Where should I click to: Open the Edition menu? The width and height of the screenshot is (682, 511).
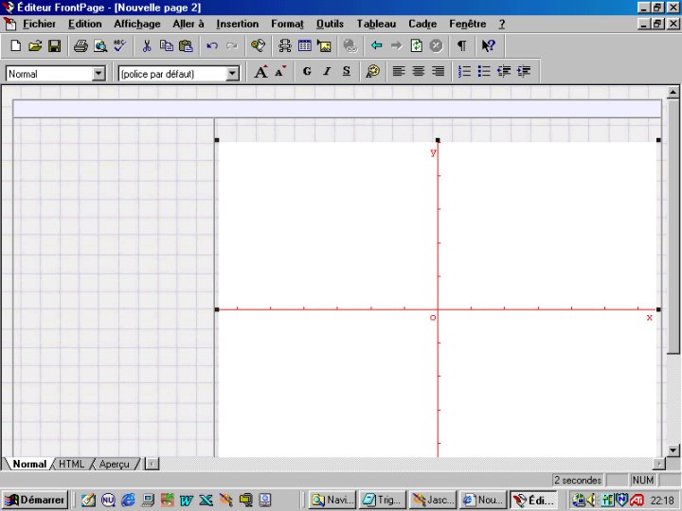coord(85,24)
